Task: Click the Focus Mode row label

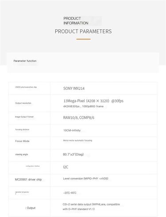Action: pos(22,141)
